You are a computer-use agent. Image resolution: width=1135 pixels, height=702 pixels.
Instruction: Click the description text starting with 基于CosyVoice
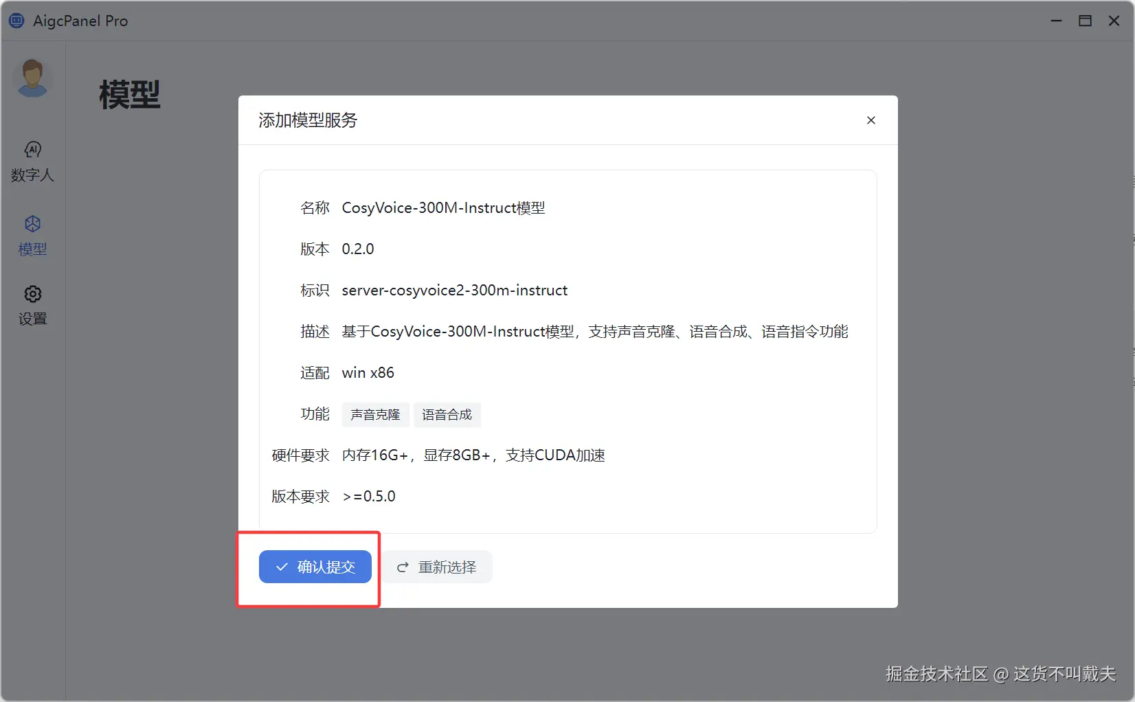[595, 332]
